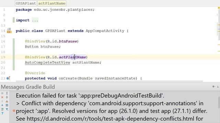Go to the next message with down arrow

tap(2, 105)
